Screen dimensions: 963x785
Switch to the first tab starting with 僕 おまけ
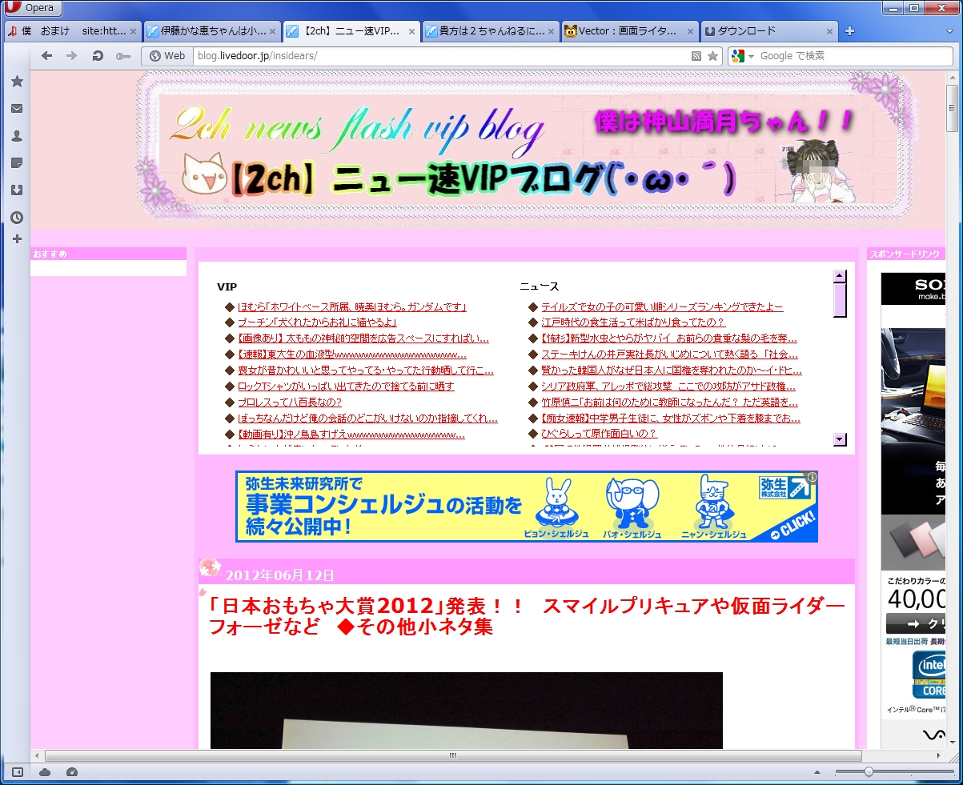[73, 31]
